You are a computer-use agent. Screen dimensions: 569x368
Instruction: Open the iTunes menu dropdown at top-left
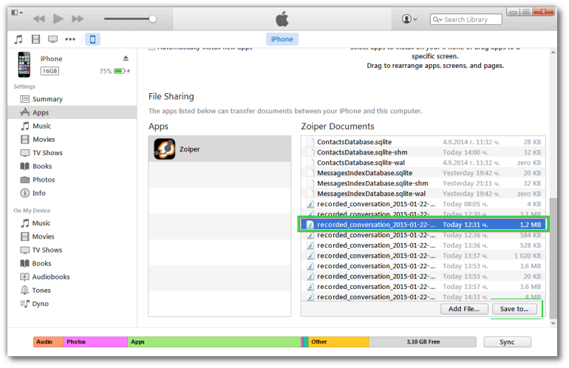pos(17,13)
